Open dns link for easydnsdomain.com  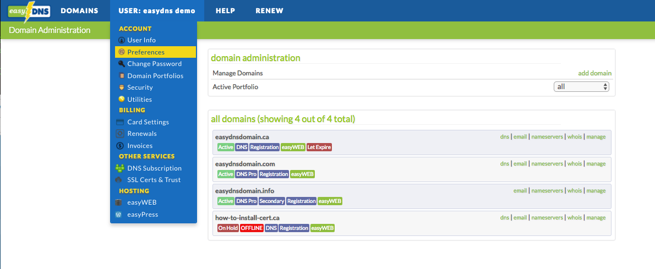505,164
